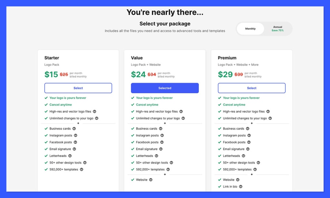Open Facebook posts tooltip in the Starter plan
The width and height of the screenshot is (330, 198).
[75, 142]
